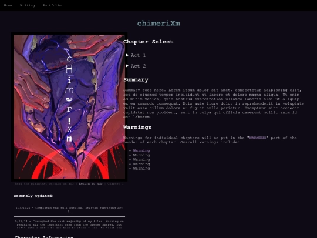Click the Chapter Select heading
Image resolution: width=317 pixels, height=238 pixels.
148,42
